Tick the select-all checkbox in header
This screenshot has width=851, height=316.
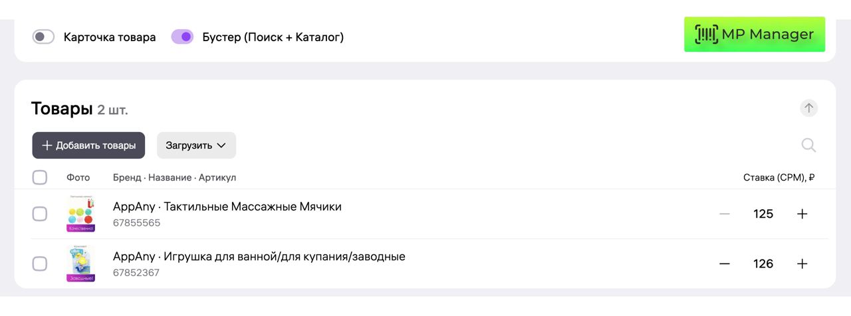[40, 177]
